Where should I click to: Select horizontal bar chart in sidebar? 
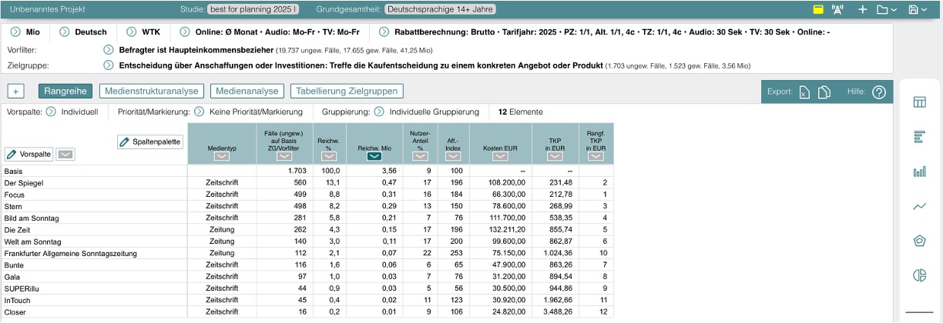point(919,137)
